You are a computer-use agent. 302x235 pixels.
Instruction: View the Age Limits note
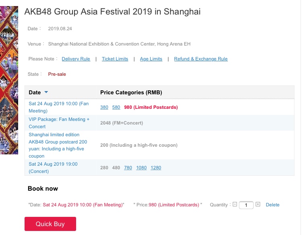(x=151, y=59)
